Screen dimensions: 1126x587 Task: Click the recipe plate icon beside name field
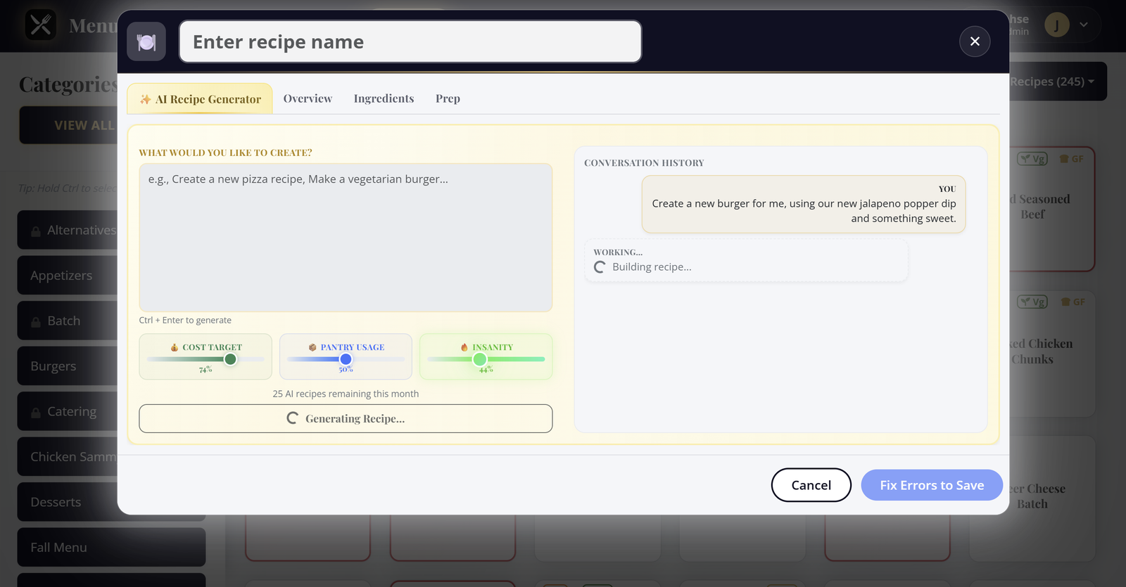point(146,41)
